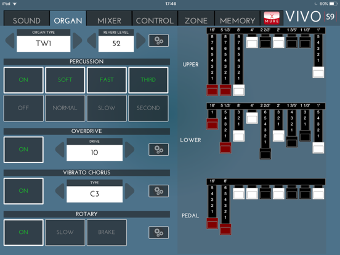Screen dimensions: 340x255
Task: Tap Upper 8' white drawbar handle
Action: (x=238, y=90)
